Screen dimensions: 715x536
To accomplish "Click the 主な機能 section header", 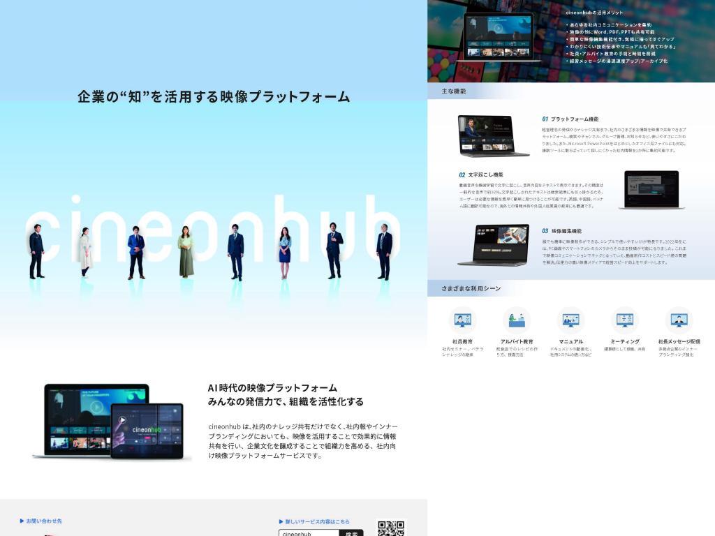I will click(x=454, y=91).
